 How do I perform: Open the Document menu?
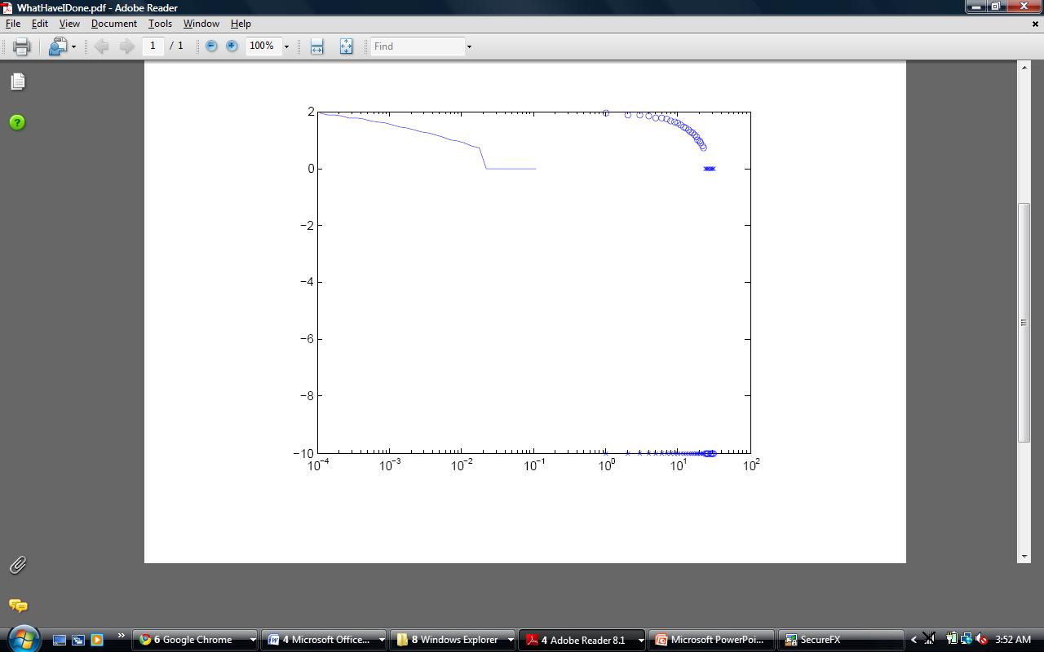click(x=114, y=24)
